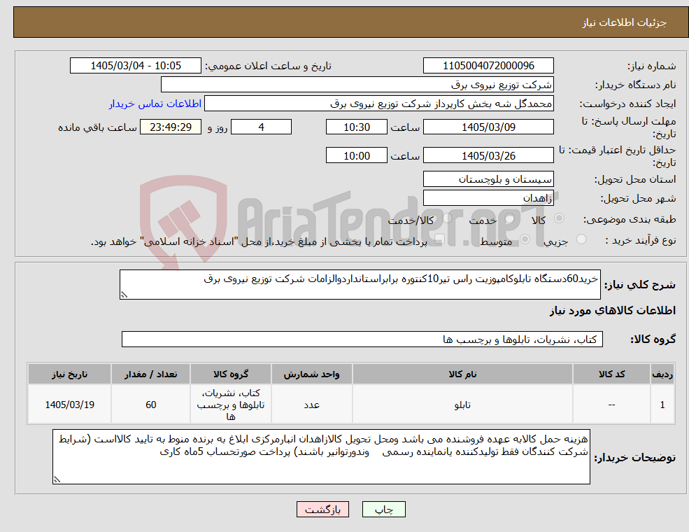Click the چاپ print button
Viewport: 689px width, 532px height.
pos(383,510)
